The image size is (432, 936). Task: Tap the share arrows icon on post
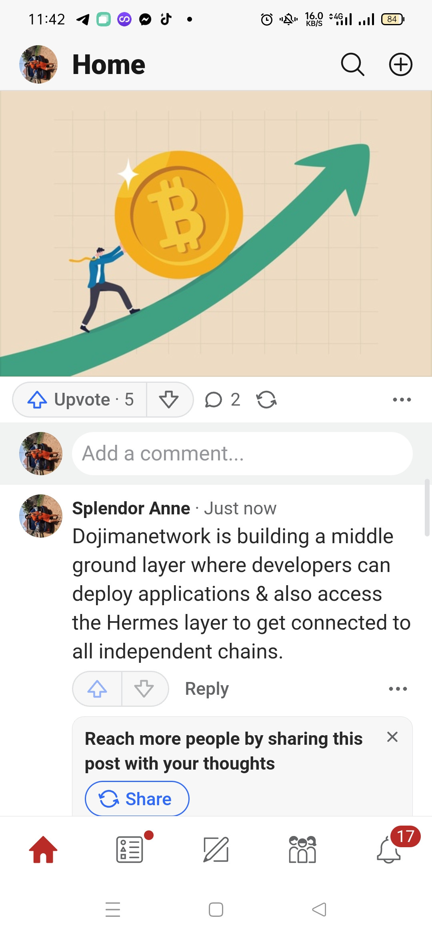[x=266, y=400]
